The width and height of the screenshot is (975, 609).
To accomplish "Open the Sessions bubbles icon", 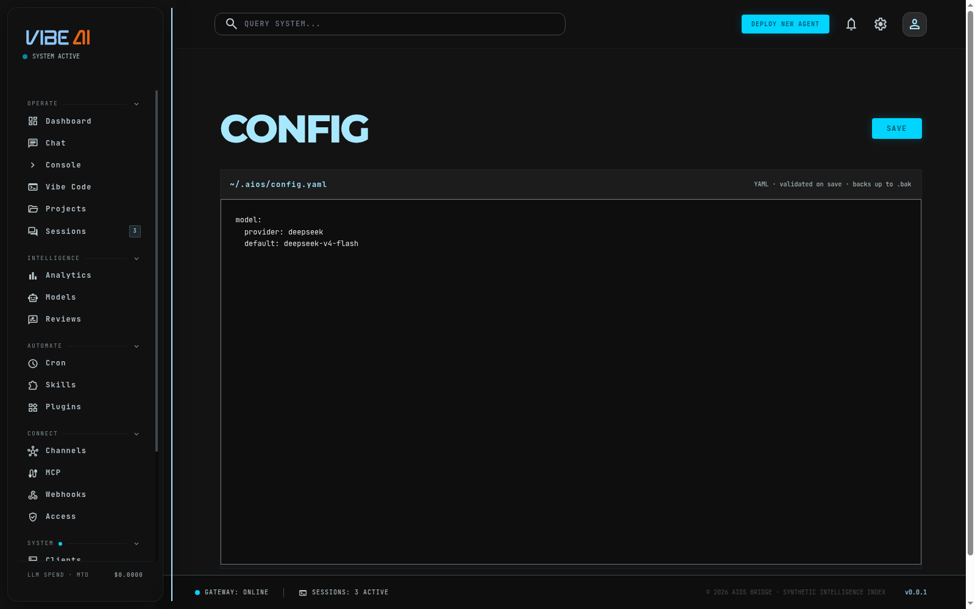I will coord(33,231).
